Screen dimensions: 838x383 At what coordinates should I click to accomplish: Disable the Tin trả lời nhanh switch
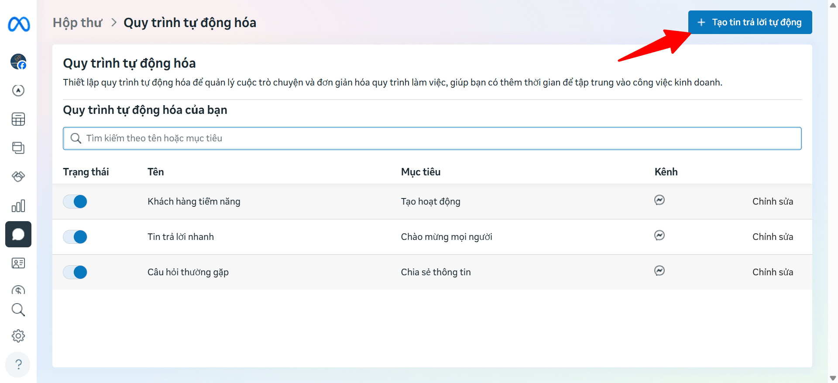click(x=75, y=237)
